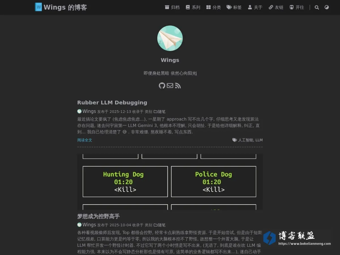Image resolution: width=340 pixels, height=255 pixels.
Task: Open the Wings 的博客 site title link
Action: click(65, 7)
